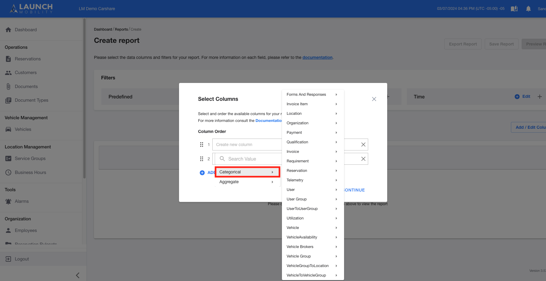Select Vehicle Group in the list
Image resolution: width=546 pixels, height=281 pixels.
pos(313,256)
